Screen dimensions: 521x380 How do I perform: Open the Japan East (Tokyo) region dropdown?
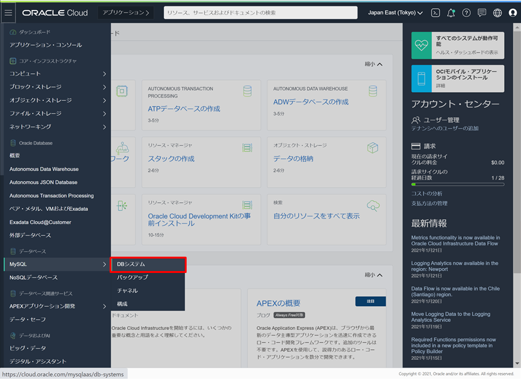(x=395, y=13)
